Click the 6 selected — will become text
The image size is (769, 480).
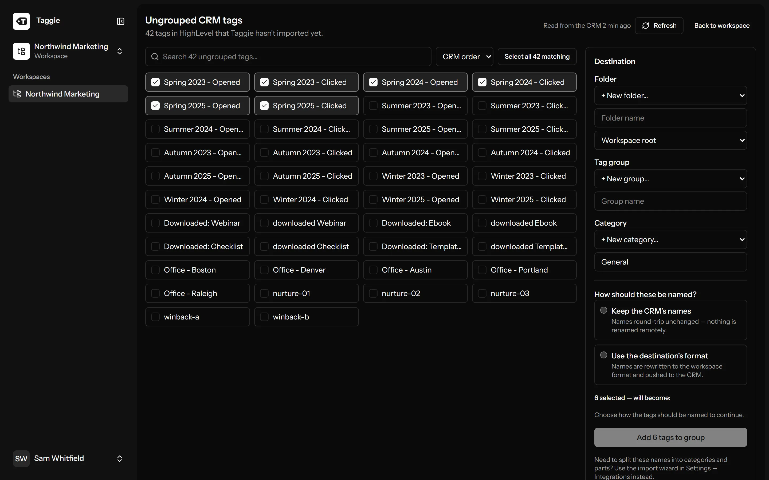point(632,398)
